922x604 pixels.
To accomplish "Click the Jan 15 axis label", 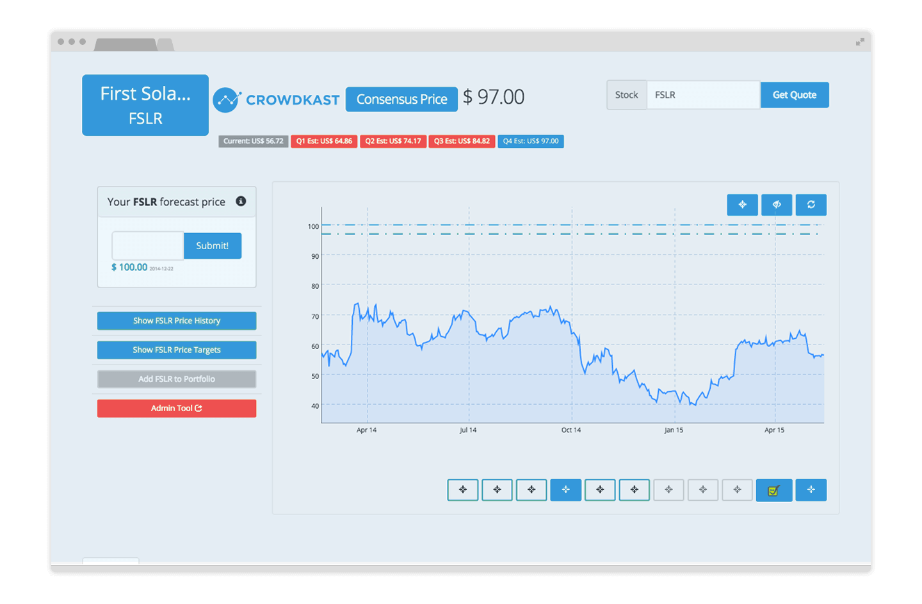I will (674, 430).
